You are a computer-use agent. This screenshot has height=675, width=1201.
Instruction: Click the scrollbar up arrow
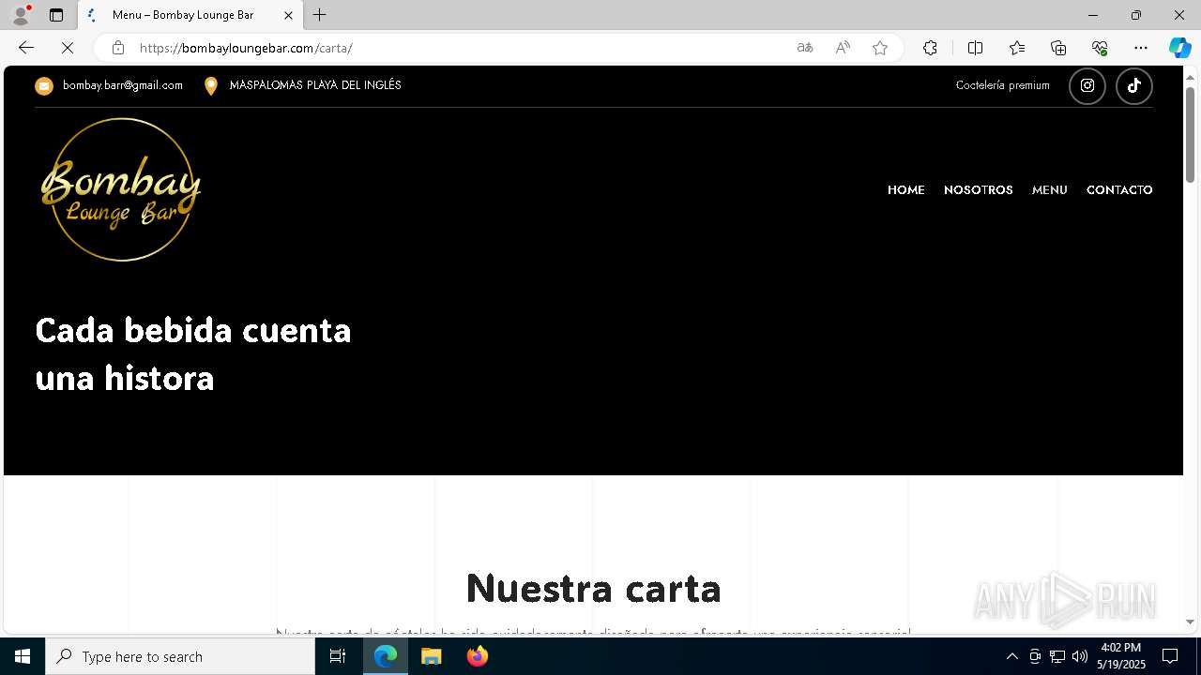pos(1191,76)
